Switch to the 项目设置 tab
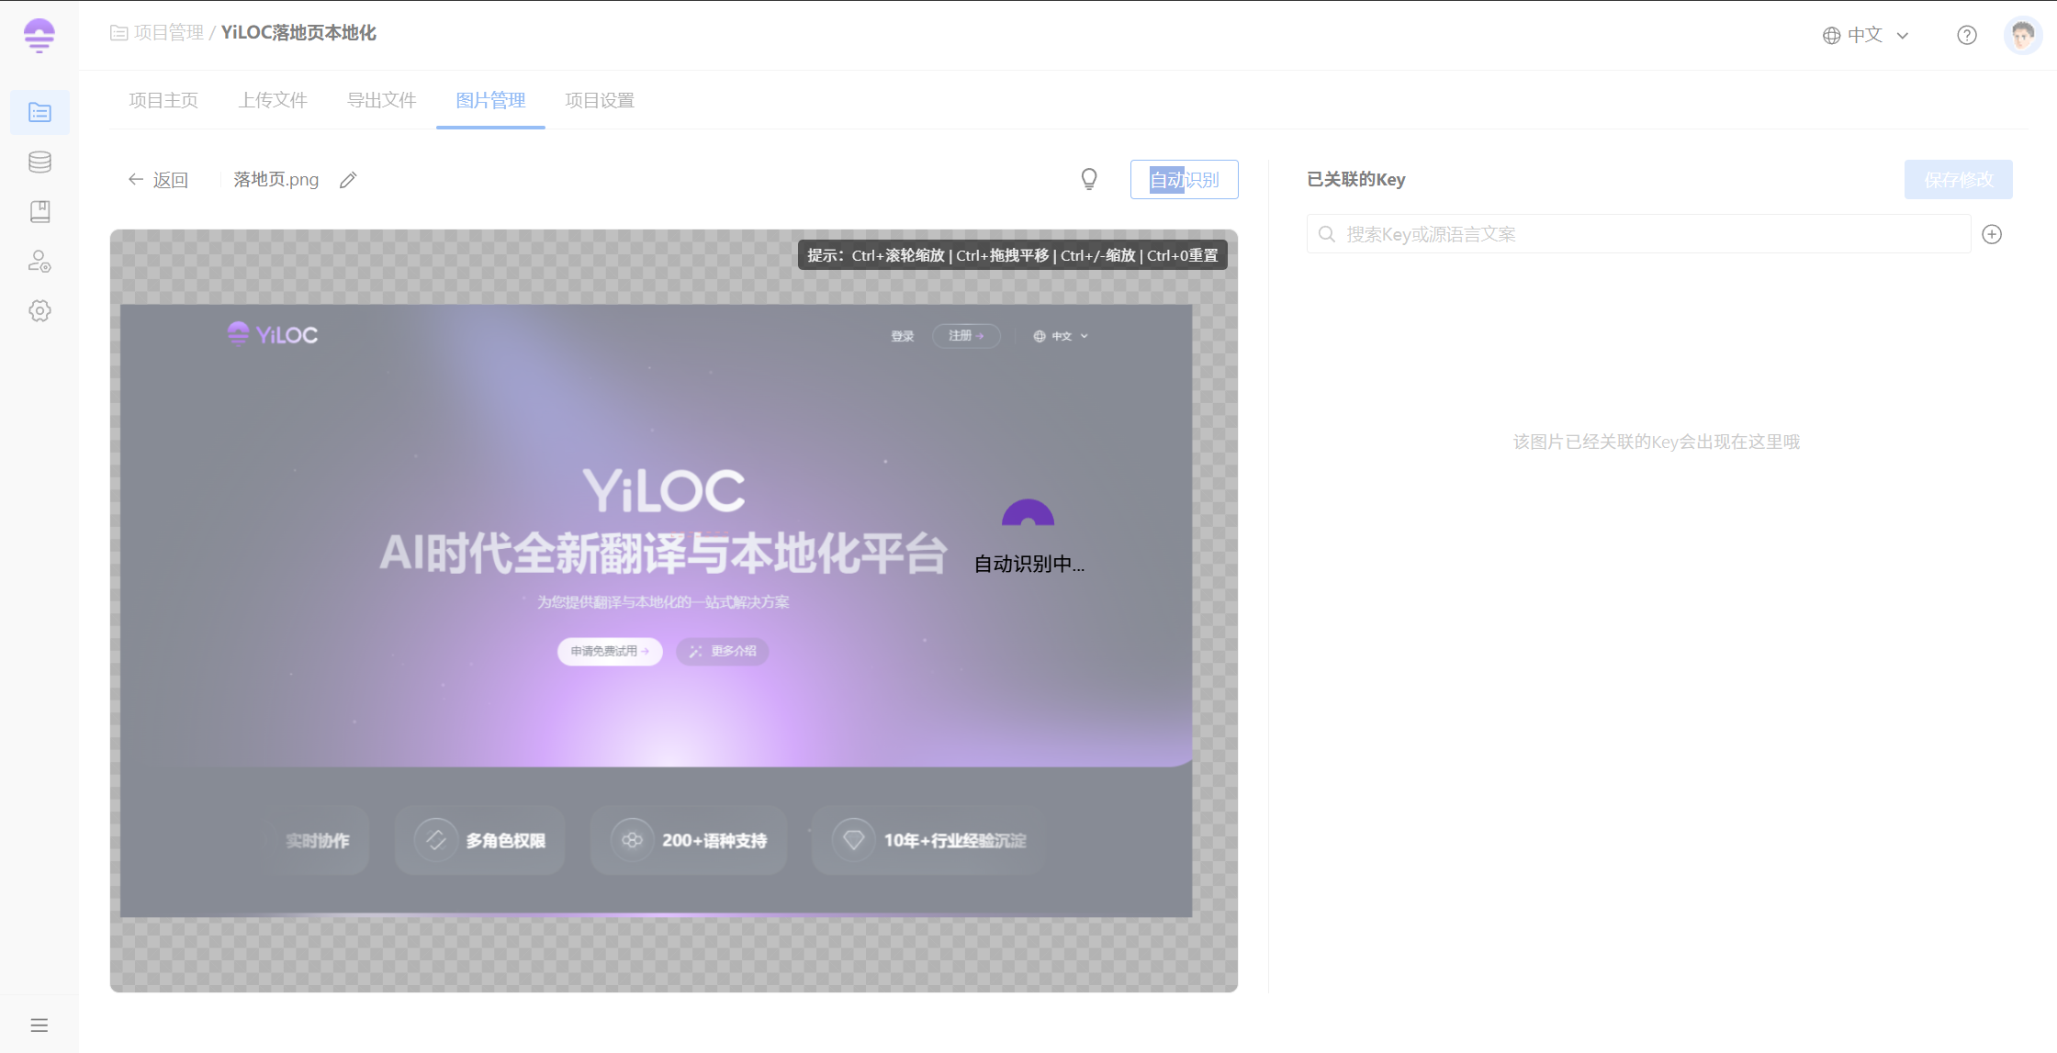 click(600, 100)
